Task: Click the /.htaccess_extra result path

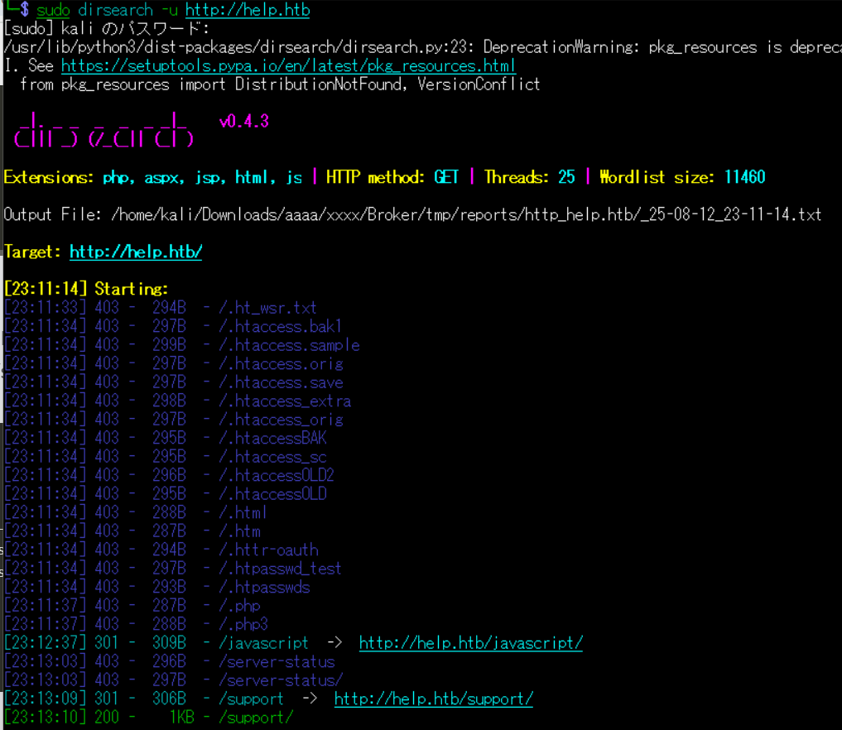Action: tap(284, 401)
